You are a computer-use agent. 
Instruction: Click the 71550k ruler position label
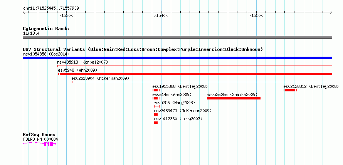click(256, 15)
